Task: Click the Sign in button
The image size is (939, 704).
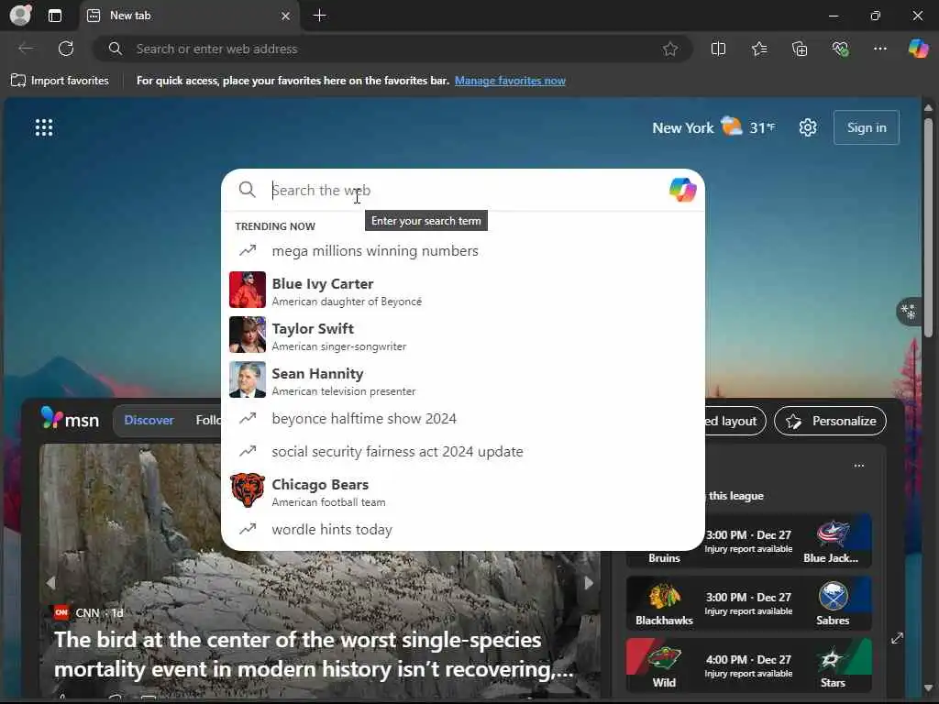Action: click(867, 127)
